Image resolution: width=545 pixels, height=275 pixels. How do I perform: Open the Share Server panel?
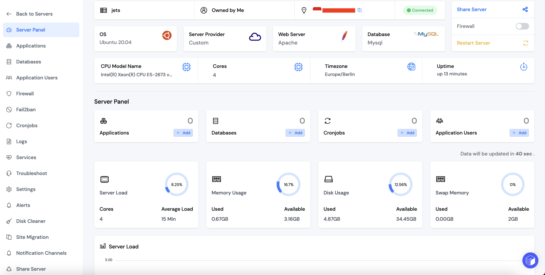[x=471, y=9]
